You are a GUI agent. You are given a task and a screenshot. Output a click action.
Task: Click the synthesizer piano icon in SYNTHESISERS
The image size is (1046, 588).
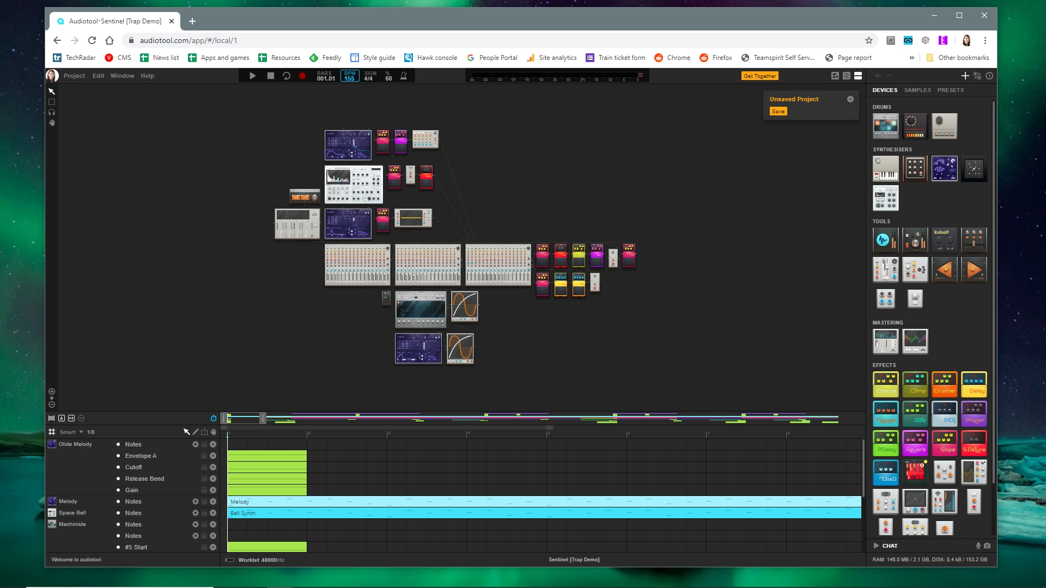coord(886,168)
